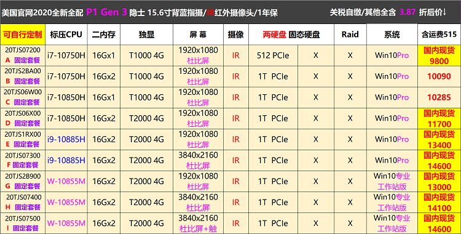Select the Raid column header

(350, 34)
